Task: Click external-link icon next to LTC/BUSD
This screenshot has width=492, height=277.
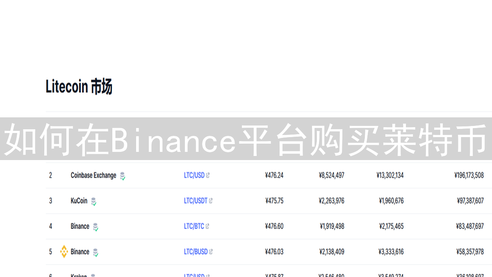Action: coord(211,252)
